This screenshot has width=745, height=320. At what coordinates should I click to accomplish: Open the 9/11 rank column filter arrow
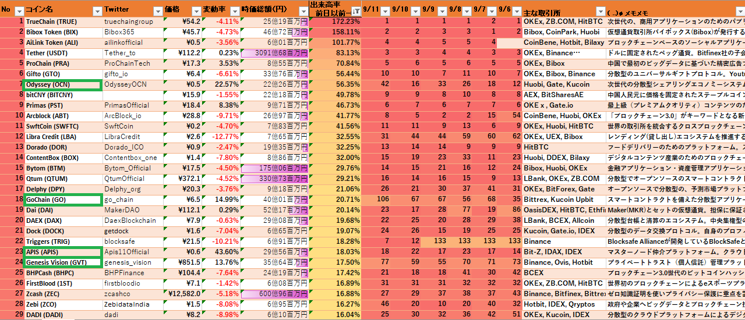tap(385, 12)
